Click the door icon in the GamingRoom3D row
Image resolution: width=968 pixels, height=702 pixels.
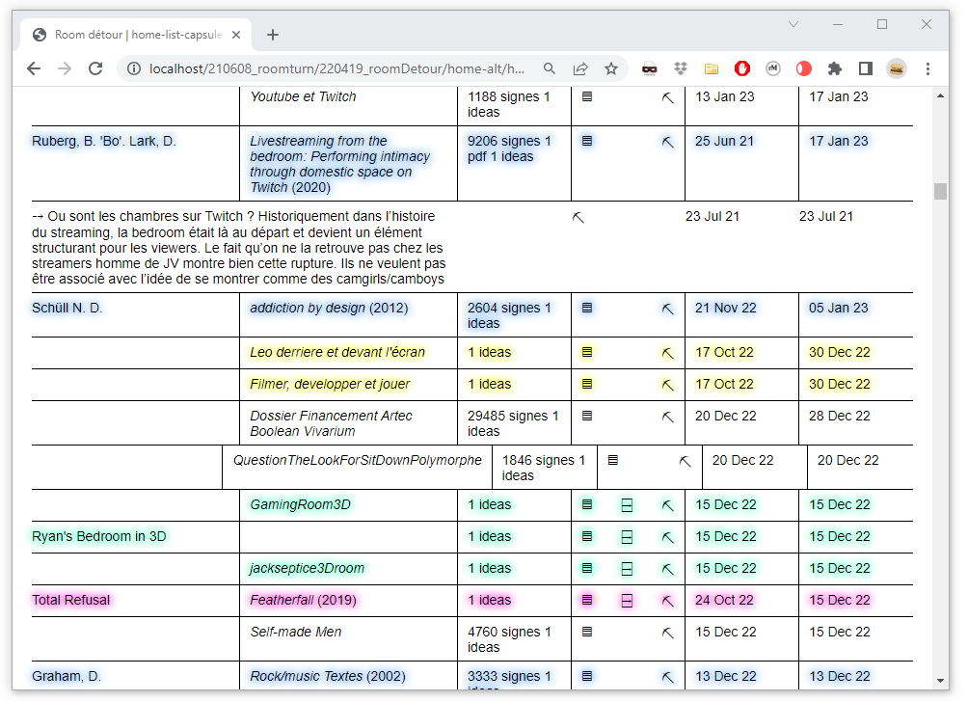[627, 505]
